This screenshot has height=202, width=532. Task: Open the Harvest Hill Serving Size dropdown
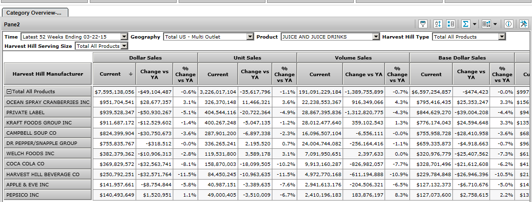coord(124,46)
